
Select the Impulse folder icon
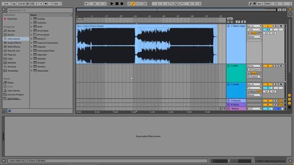tap(35, 47)
